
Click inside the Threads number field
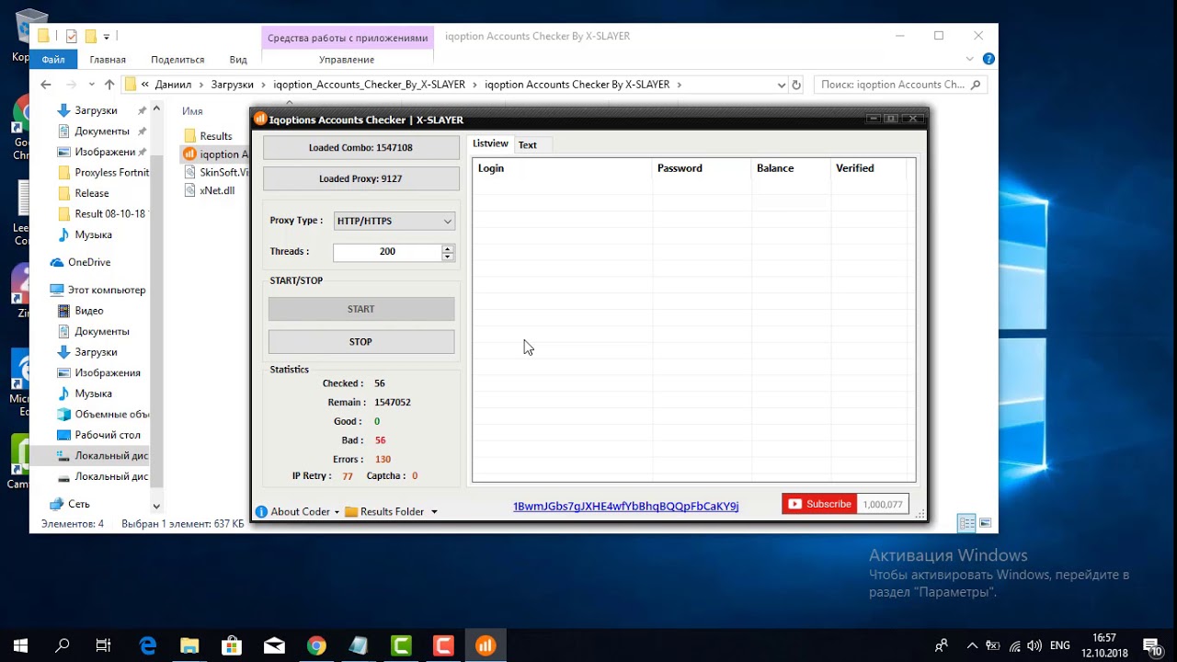pos(387,252)
